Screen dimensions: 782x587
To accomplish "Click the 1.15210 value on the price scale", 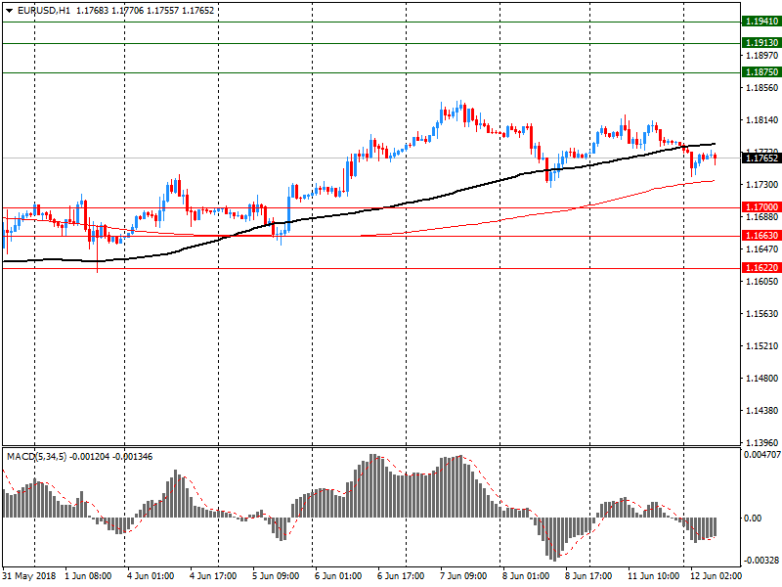I will click(x=760, y=346).
